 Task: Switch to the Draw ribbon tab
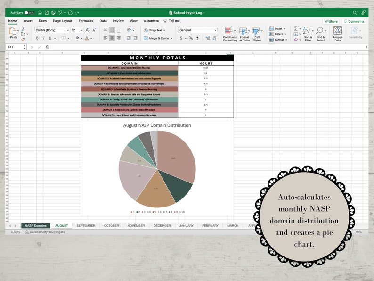point(43,21)
